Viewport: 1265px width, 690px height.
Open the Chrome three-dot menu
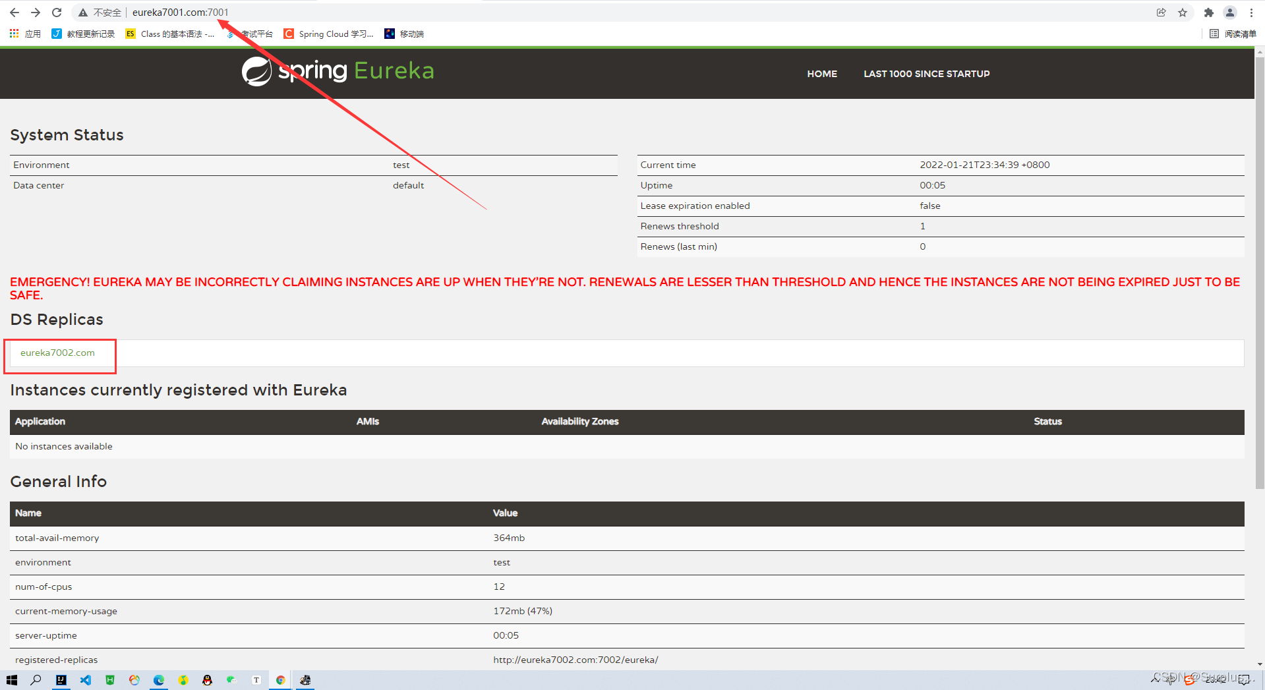pyautogui.click(x=1251, y=13)
